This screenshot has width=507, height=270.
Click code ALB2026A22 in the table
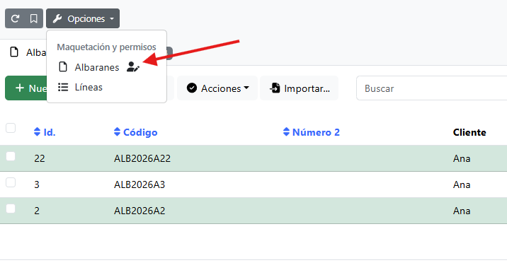click(142, 158)
